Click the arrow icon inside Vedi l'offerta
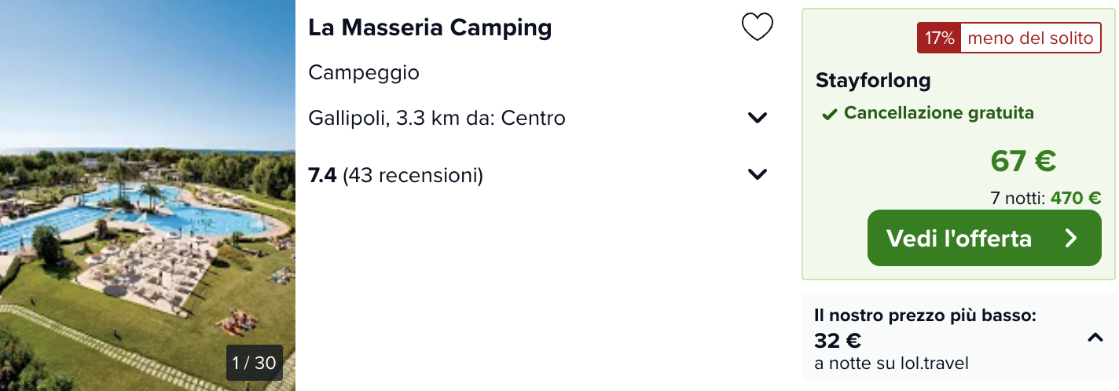 coord(1070,238)
